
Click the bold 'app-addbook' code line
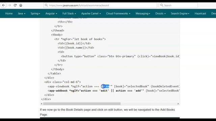coord(114,91)
